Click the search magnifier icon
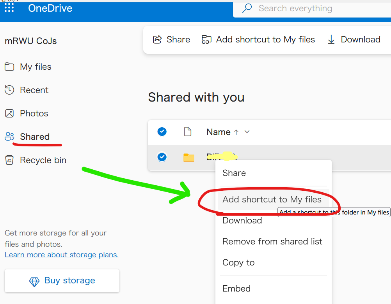Image resolution: width=391 pixels, height=304 pixels. [247, 8]
